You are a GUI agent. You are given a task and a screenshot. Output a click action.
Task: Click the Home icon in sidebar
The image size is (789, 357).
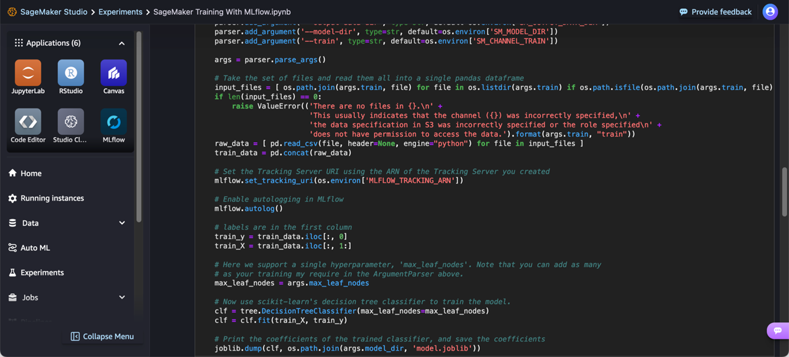[x=13, y=173]
